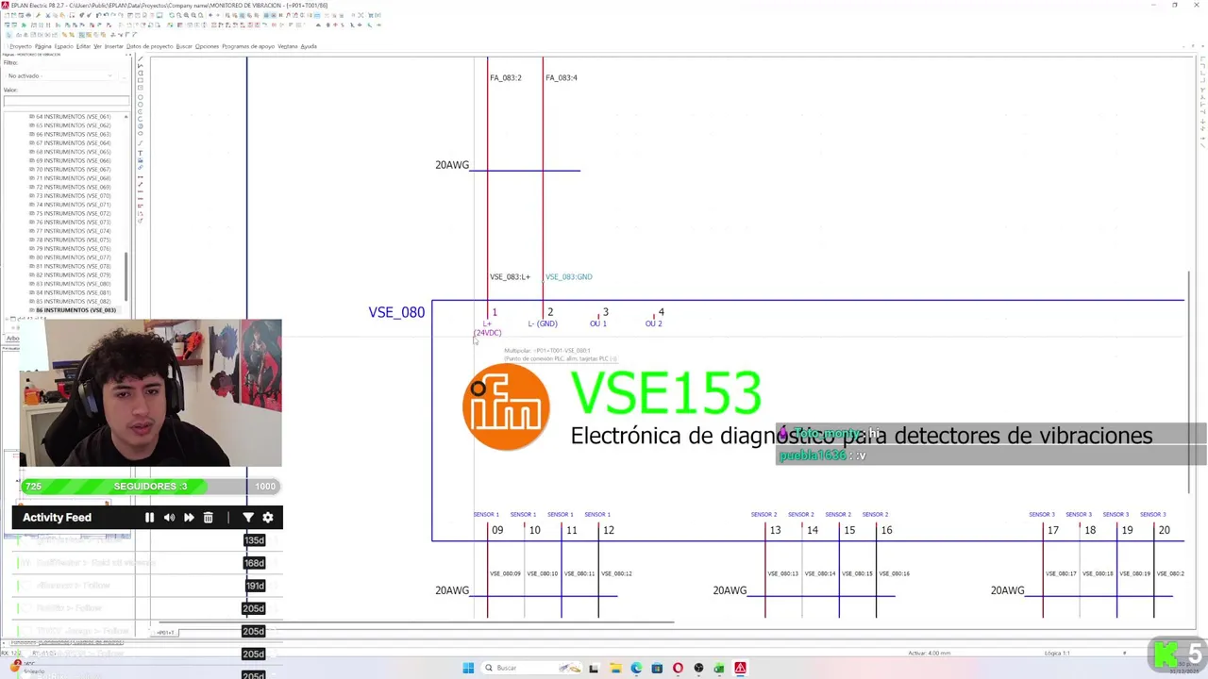Open the Página menu

[x=42, y=46]
